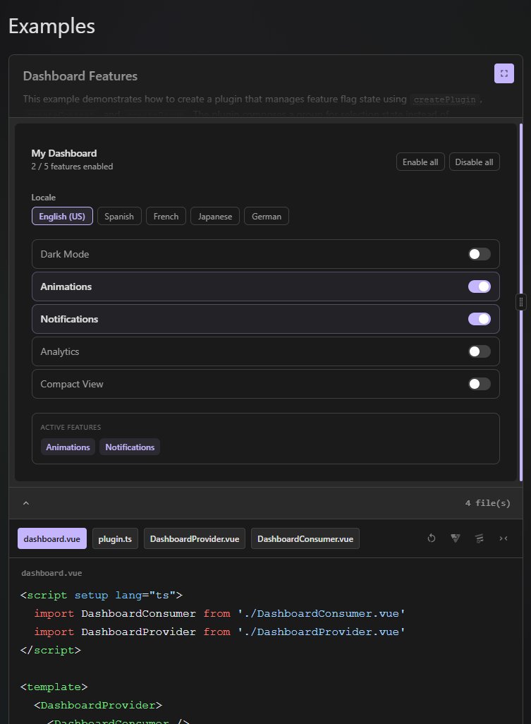Click the stacked lines icon in code toolbar
This screenshot has height=724, width=531.
click(480, 538)
